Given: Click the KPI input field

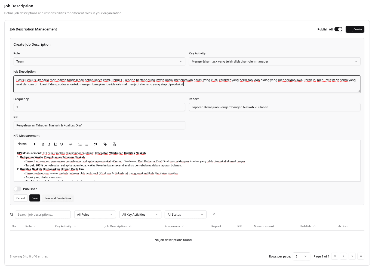Looking at the screenshot, I should coord(99,125).
